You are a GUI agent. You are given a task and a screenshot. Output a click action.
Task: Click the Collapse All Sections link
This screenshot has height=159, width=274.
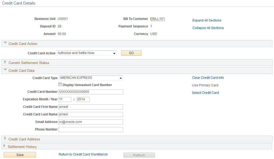point(208,28)
